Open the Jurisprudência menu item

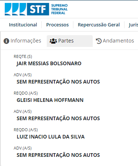point(133,25)
